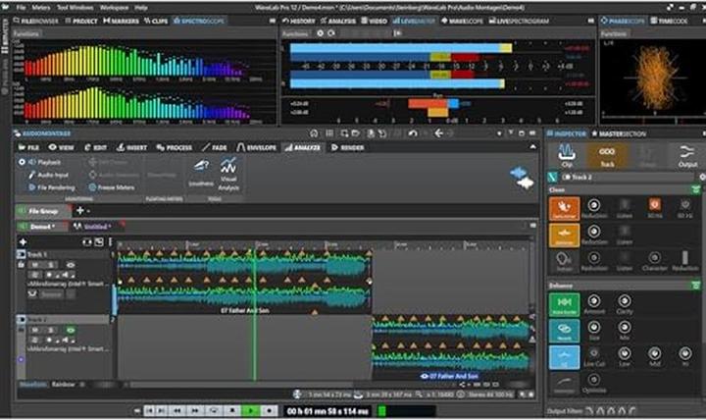
Task: Click the loop transport button
Action: 214,410
